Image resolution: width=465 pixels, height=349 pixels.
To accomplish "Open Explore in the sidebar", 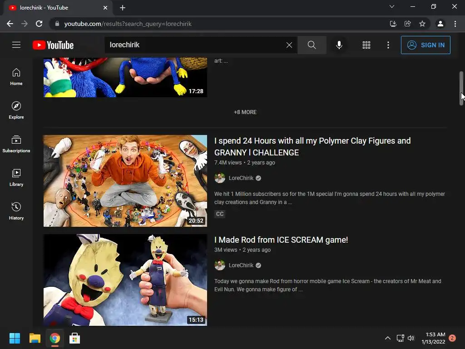I will 16,110.
